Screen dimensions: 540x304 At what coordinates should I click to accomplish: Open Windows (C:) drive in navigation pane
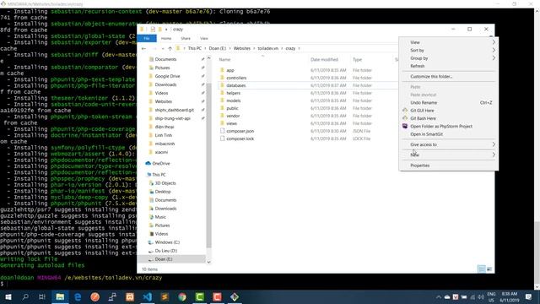167,242
